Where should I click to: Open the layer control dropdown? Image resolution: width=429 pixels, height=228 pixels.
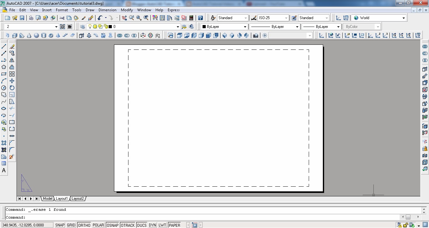point(177,26)
